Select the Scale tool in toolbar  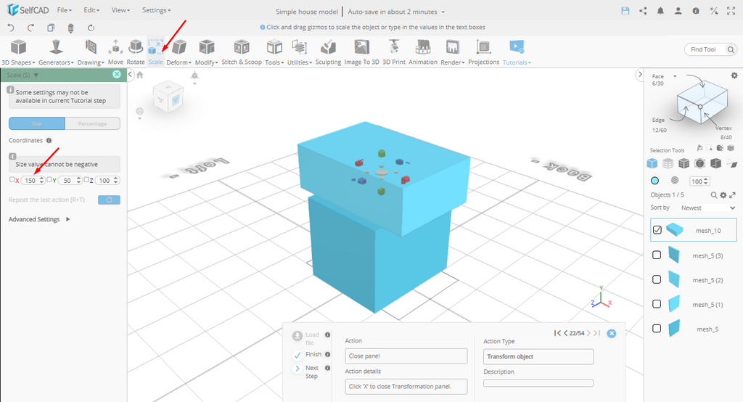(x=155, y=52)
